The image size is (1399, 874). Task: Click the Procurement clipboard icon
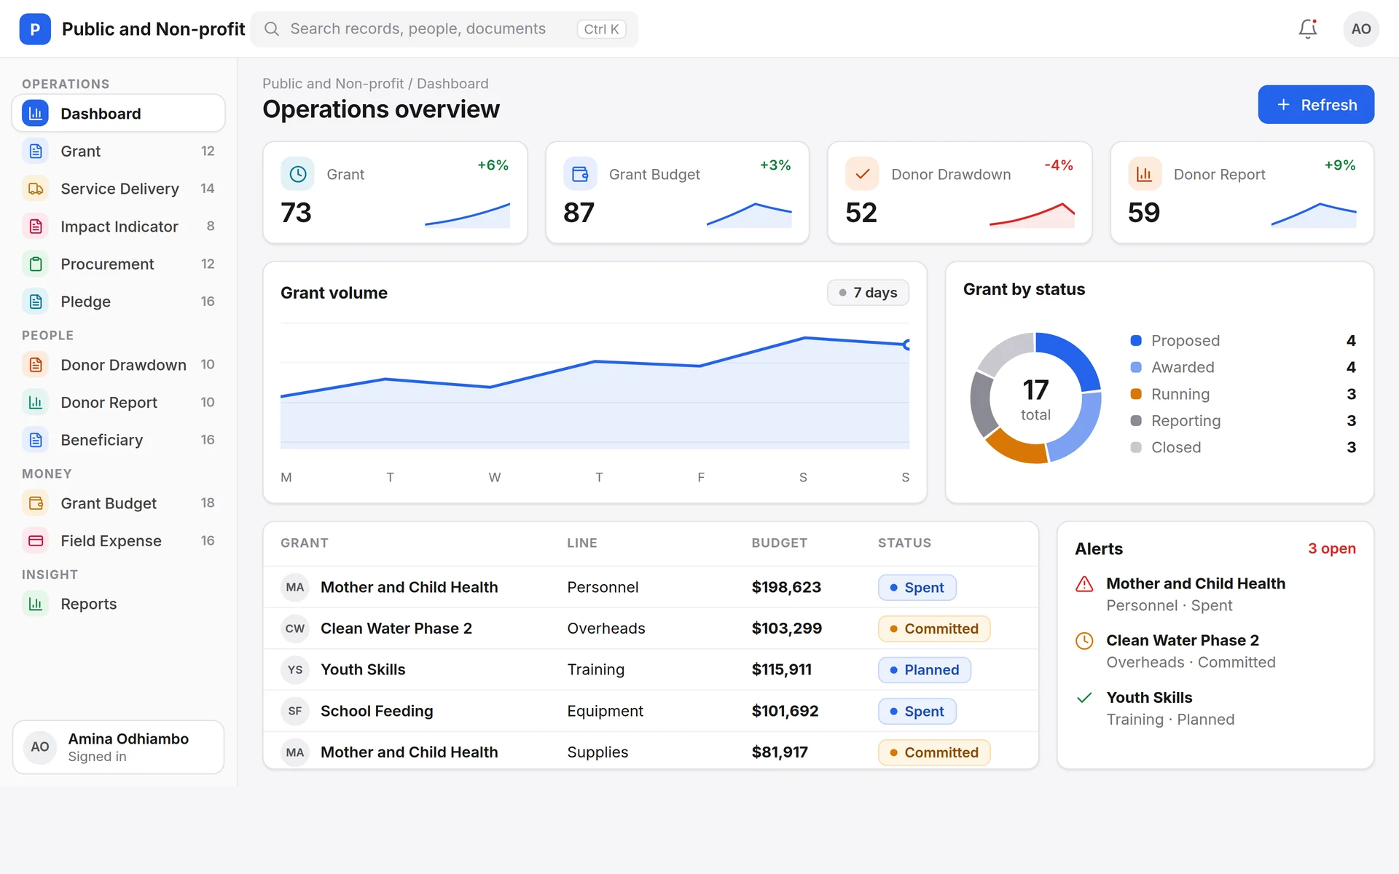36,264
